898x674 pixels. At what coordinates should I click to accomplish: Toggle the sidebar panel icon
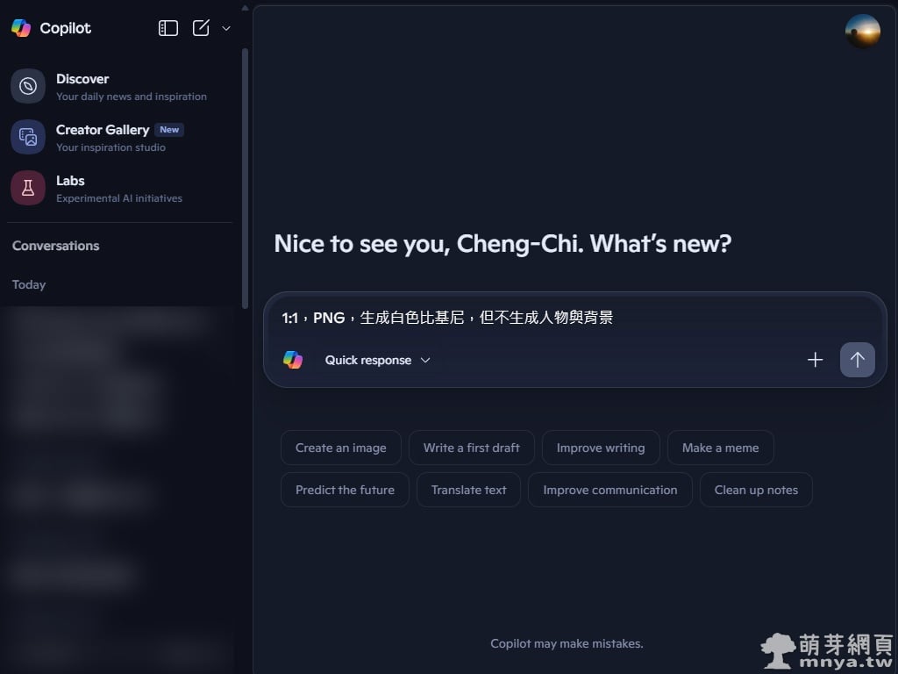(x=167, y=28)
